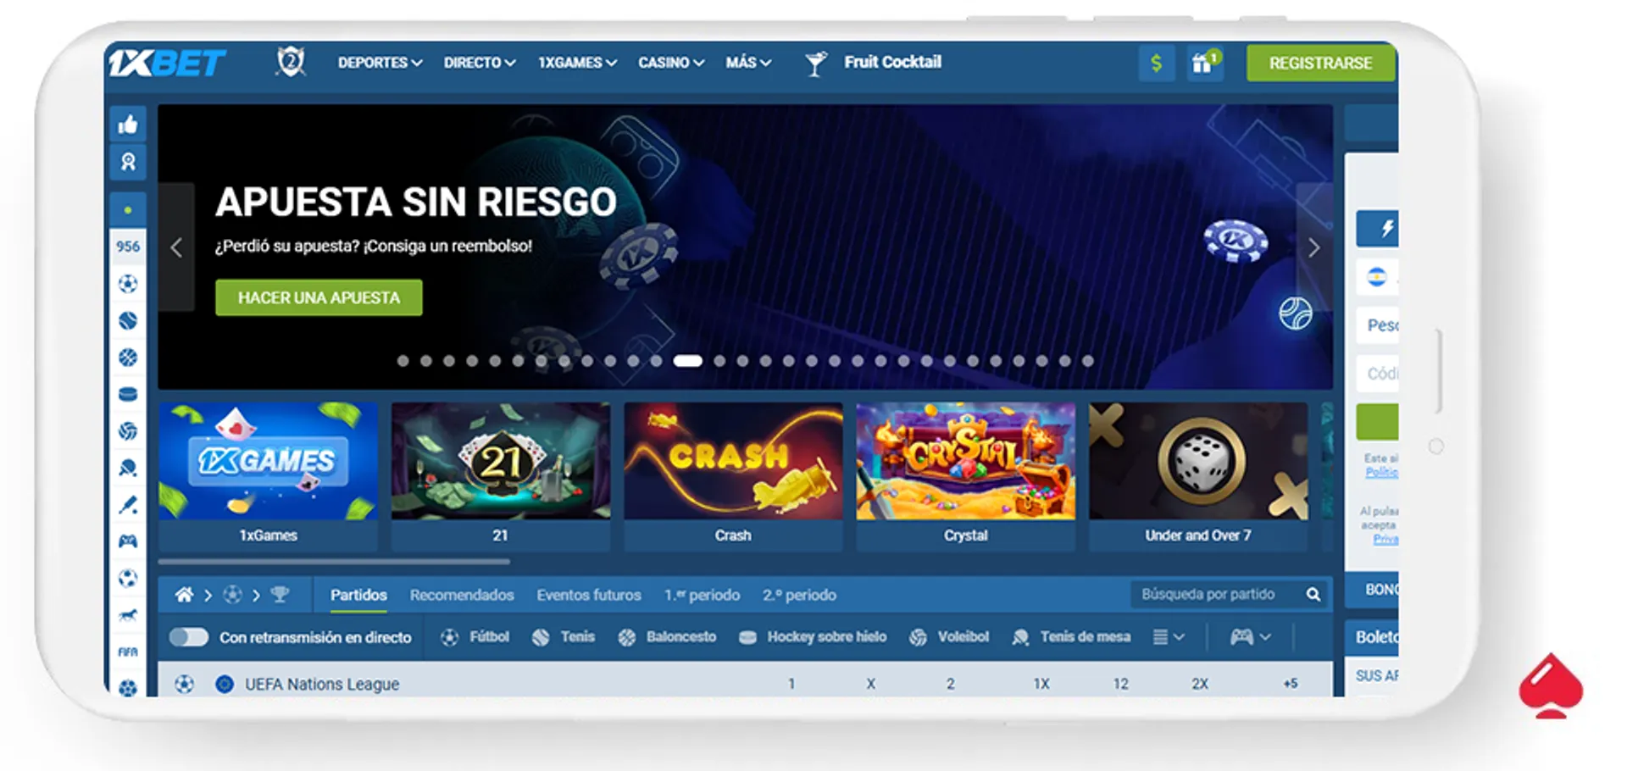Expand the more sports list dropdown
The height and width of the screenshot is (771, 1627).
click(x=1169, y=637)
